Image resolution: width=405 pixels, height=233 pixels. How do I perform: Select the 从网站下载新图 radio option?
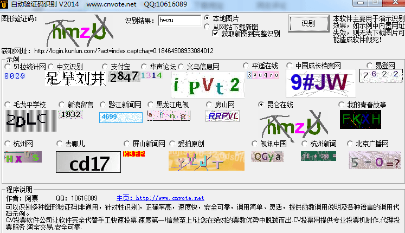coord(207,26)
